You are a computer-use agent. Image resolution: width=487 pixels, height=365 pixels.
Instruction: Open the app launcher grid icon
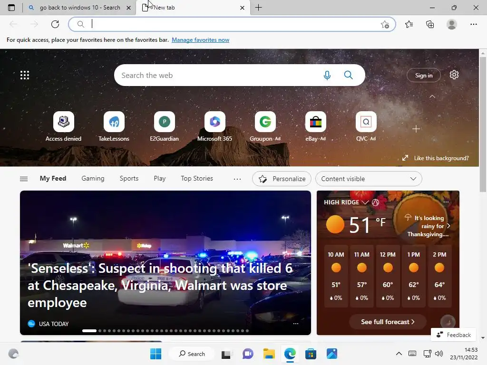(x=25, y=75)
